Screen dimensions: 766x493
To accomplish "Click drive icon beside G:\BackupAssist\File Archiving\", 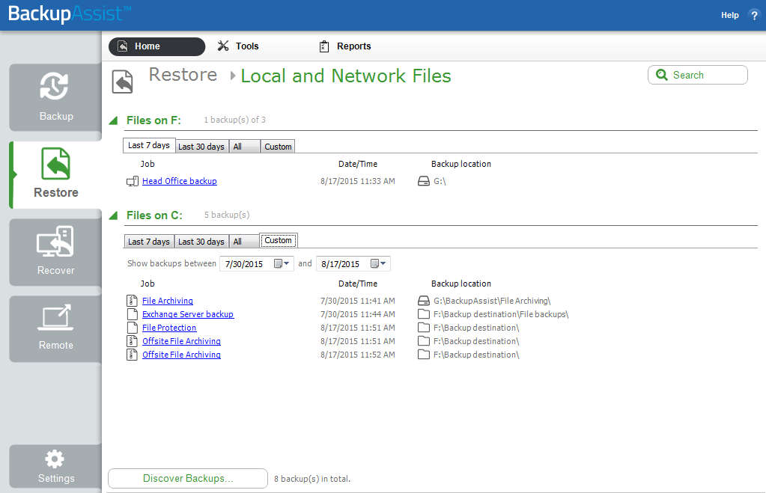I will pyautogui.click(x=424, y=301).
